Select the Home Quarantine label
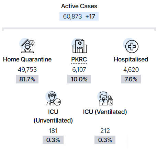Screen dimensions: 157x149 click(27, 59)
